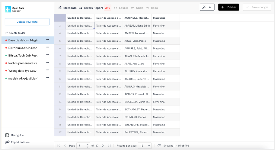Open options menu for Wrong data type.csv
The height and width of the screenshot is (150, 275).
click(x=47, y=70)
